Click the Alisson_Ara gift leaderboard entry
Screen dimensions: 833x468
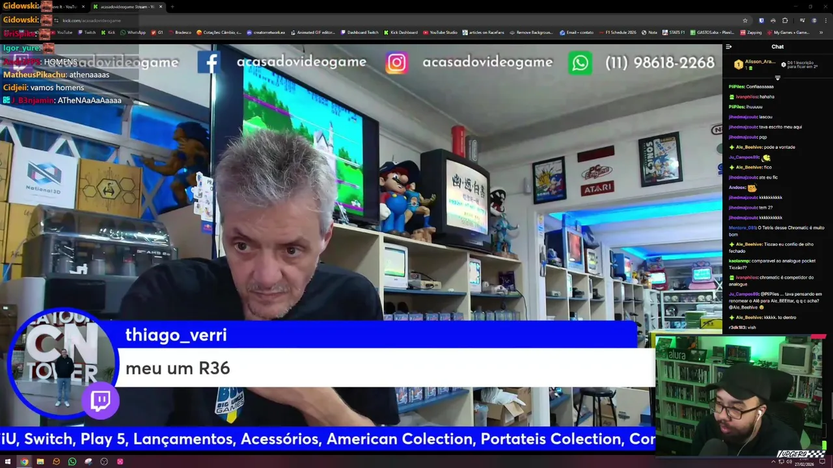tap(755, 64)
